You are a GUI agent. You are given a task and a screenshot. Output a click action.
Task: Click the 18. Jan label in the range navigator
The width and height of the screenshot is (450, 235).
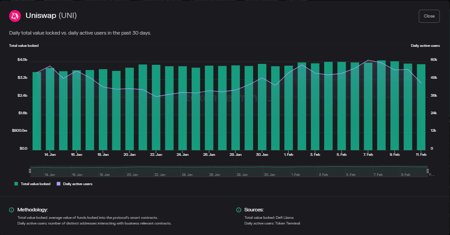tap(104, 175)
